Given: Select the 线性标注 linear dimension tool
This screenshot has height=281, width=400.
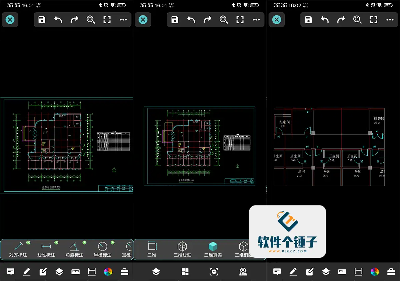Looking at the screenshot, I should pos(46,249).
